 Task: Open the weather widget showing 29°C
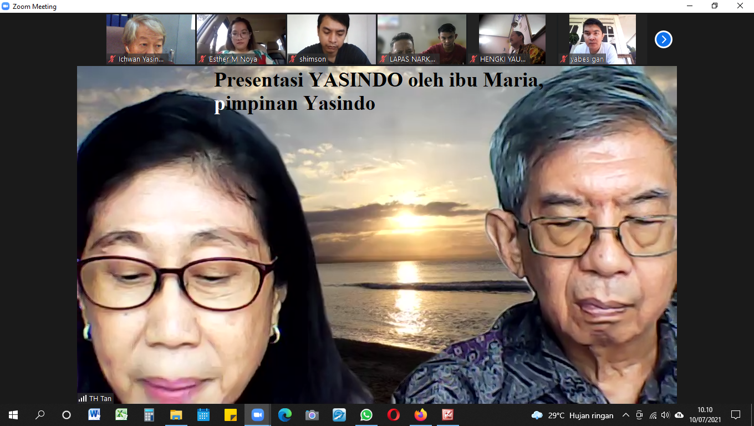click(573, 415)
